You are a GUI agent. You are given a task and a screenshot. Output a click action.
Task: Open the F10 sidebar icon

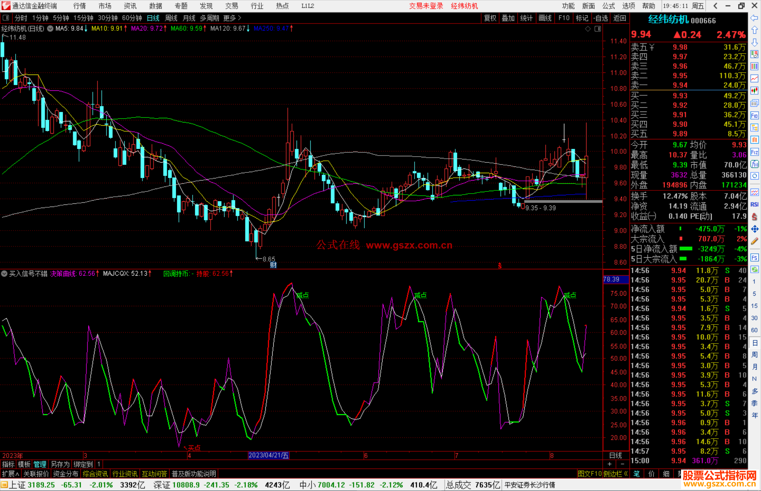coord(754,115)
